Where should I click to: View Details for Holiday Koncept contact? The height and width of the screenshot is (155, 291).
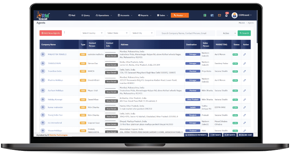pyautogui.click(x=111, y=101)
